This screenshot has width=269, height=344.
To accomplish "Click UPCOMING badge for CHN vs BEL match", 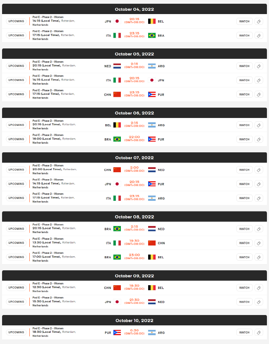I will click(x=16, y=288).
